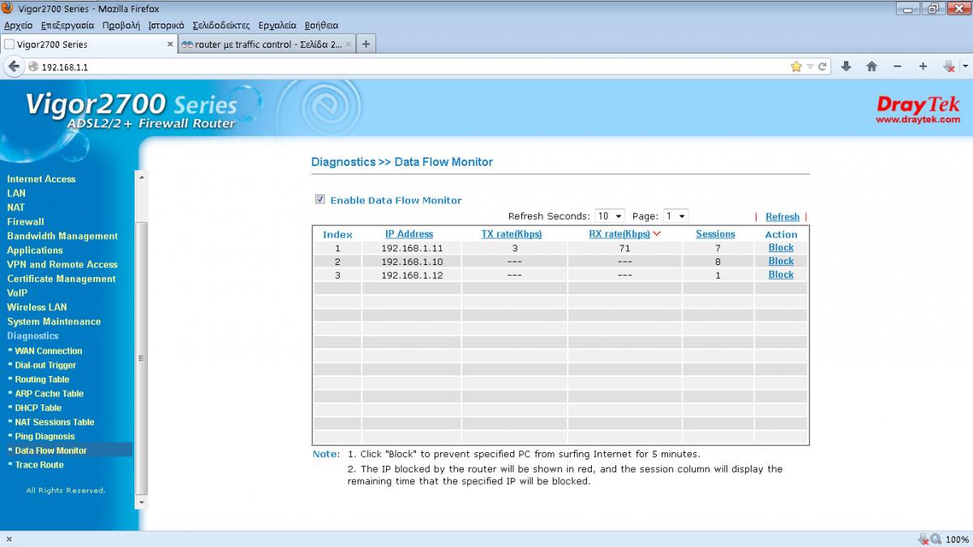Open new tab with plus button

(366, 45)
